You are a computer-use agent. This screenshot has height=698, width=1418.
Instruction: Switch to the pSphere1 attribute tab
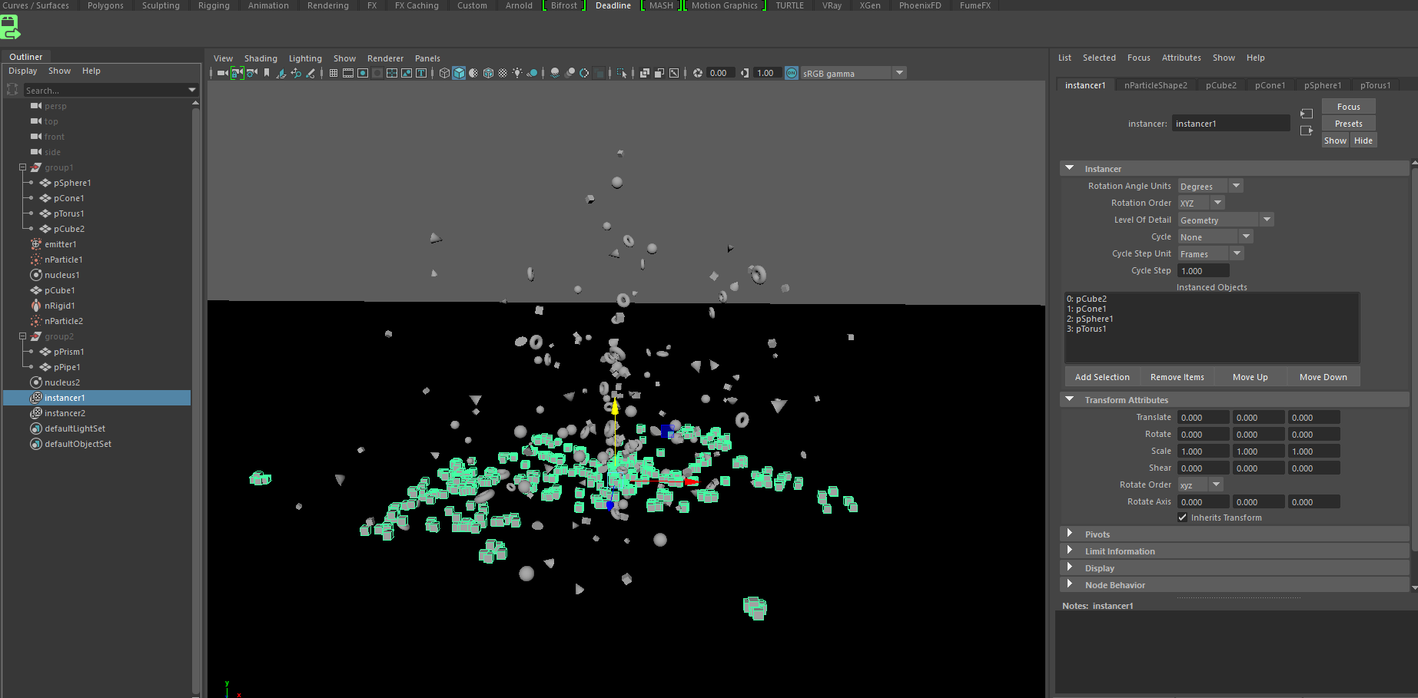point(1323,85)
